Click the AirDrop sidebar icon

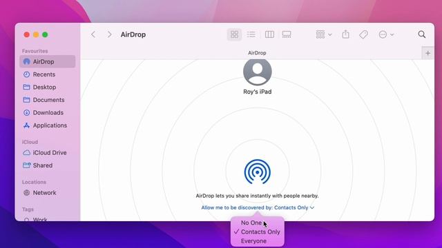26,61
